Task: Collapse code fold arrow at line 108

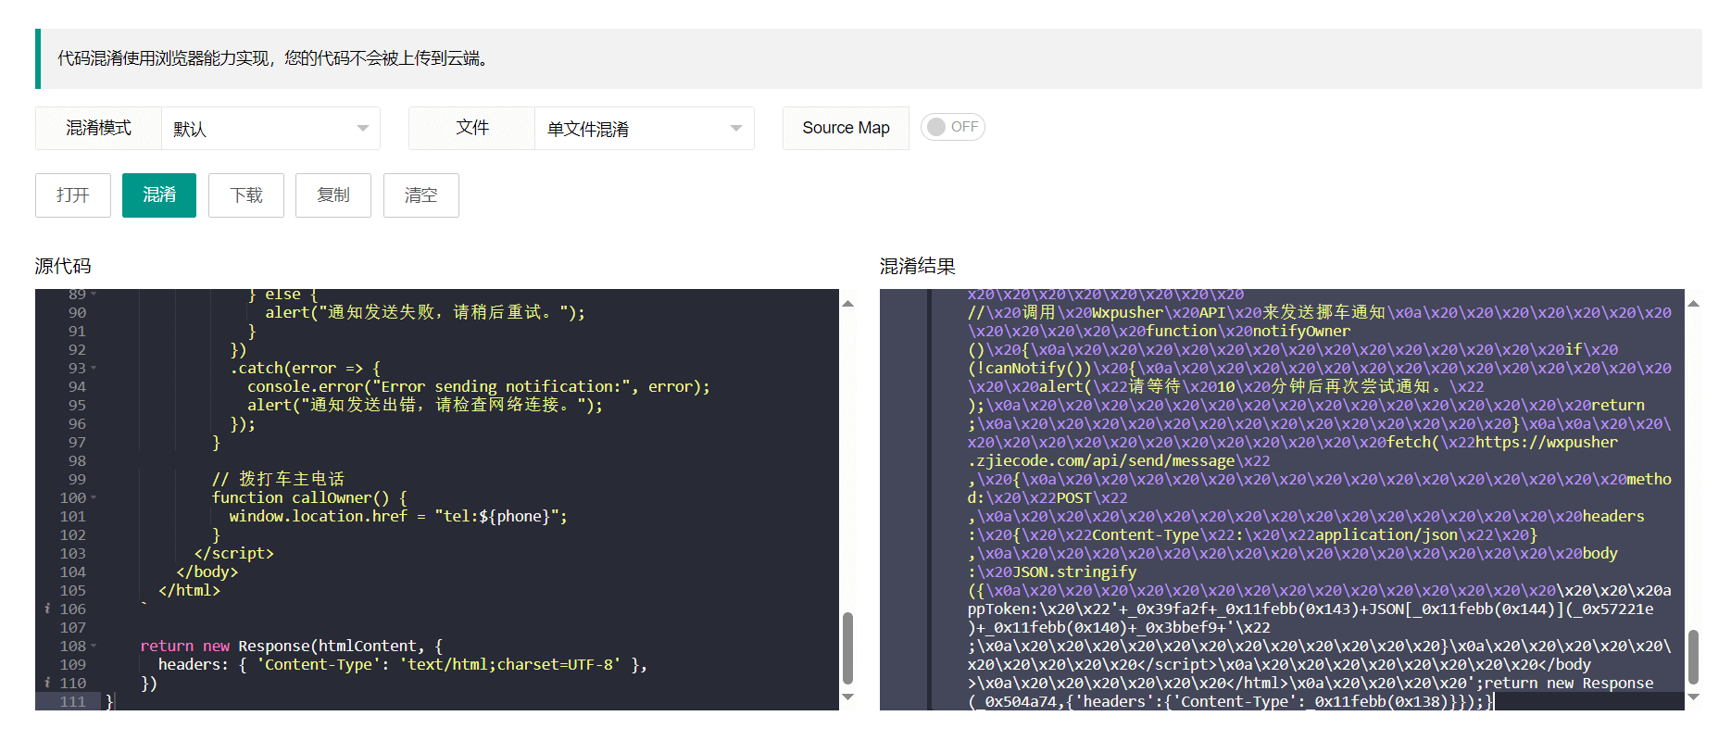Action: 94,647
